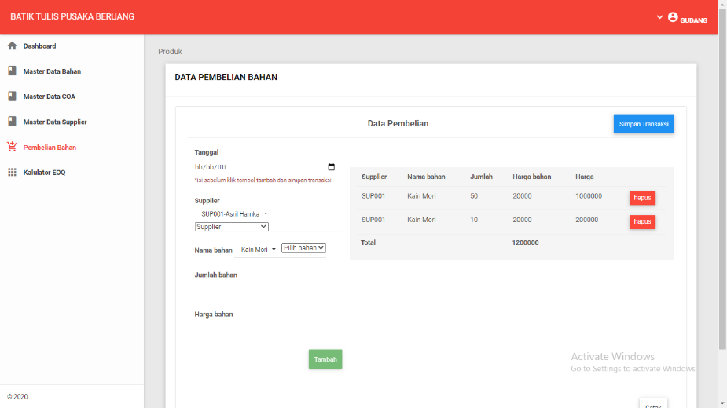
Task: Click the book icon for Master Data COA
Action: 12,97
